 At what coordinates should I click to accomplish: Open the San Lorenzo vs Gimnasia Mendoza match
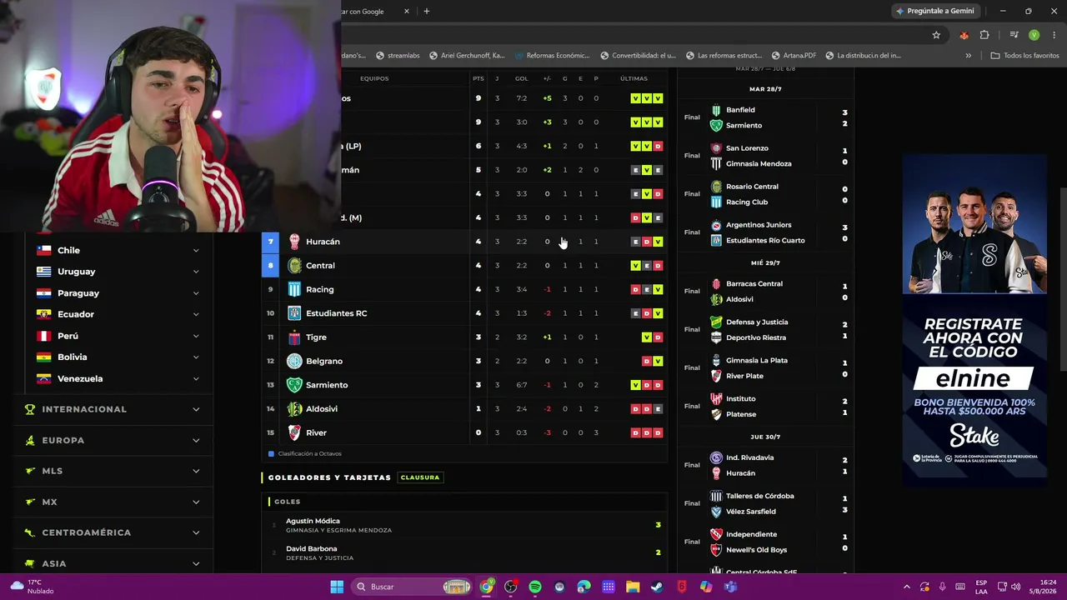tap(766, 156)
